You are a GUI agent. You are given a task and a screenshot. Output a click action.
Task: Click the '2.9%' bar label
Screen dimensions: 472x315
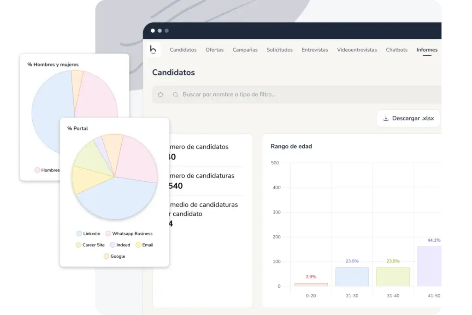tap(311, 276)
